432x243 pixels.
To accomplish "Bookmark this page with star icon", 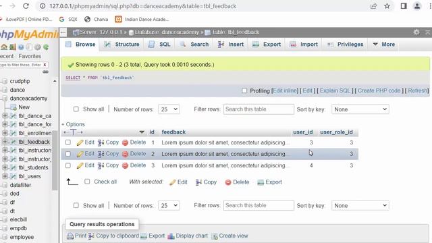I will (387, 6).
